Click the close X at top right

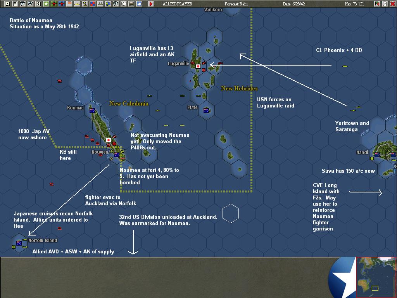pyautogui.click(x=392, y=4)
